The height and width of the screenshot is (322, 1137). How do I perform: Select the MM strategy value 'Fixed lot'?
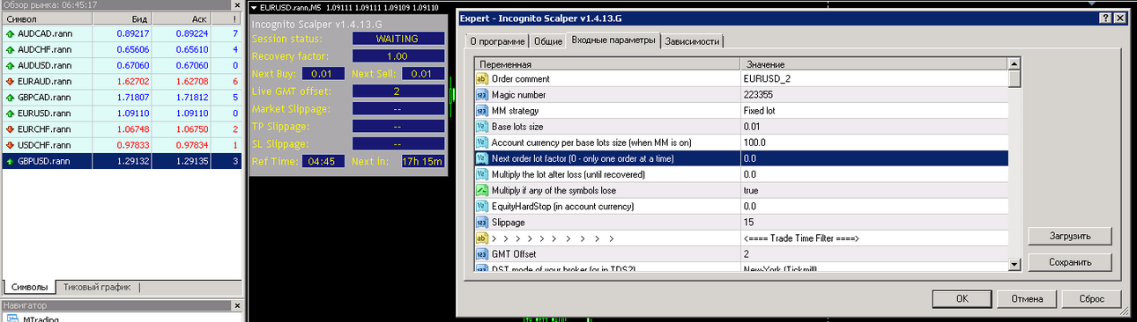[873, 111]
